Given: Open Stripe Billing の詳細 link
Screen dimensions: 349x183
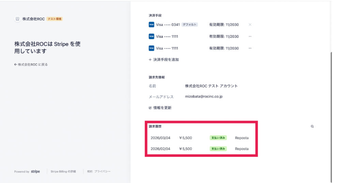Looking at the screenshot, I should [x=63, y=172].
